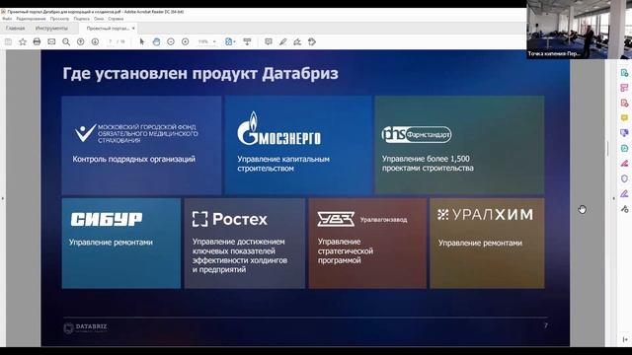Click the slide title Где установлен продукт Датабриз
The height and width of the screenshot is (355, 632).
point(200,74)
